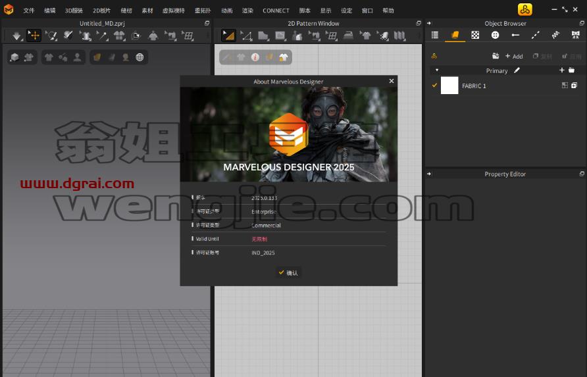Open the 帮助 menu

[x=388, y=11]
